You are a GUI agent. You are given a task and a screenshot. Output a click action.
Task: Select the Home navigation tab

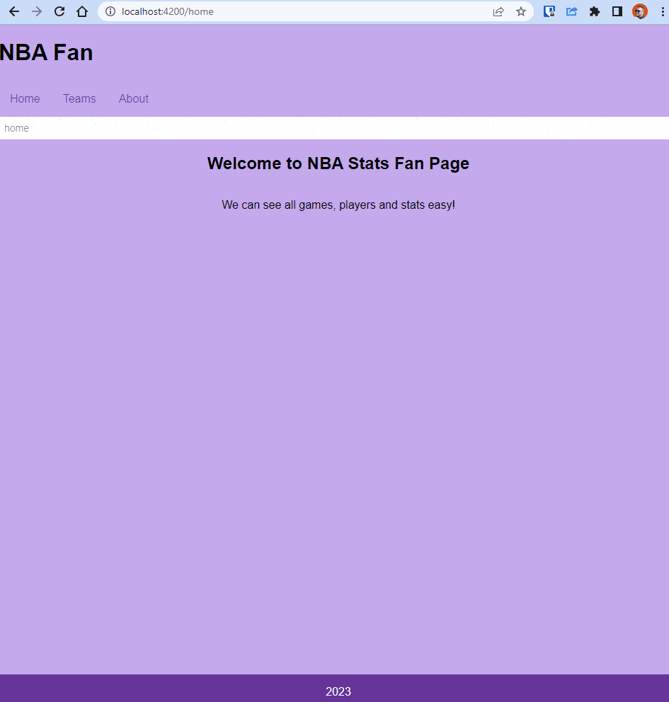(25, 99)
